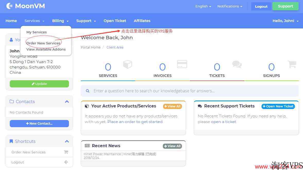Click the Logout shortcut in the sidebar

tap(39, 162)
